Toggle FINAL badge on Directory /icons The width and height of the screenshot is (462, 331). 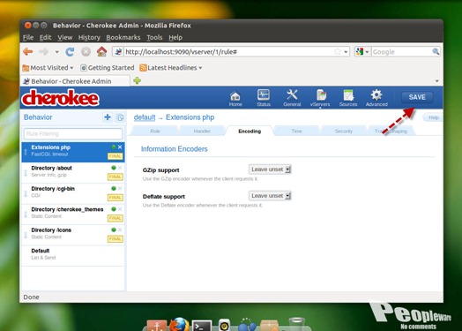pyautogui.click(x=115, y=238)
